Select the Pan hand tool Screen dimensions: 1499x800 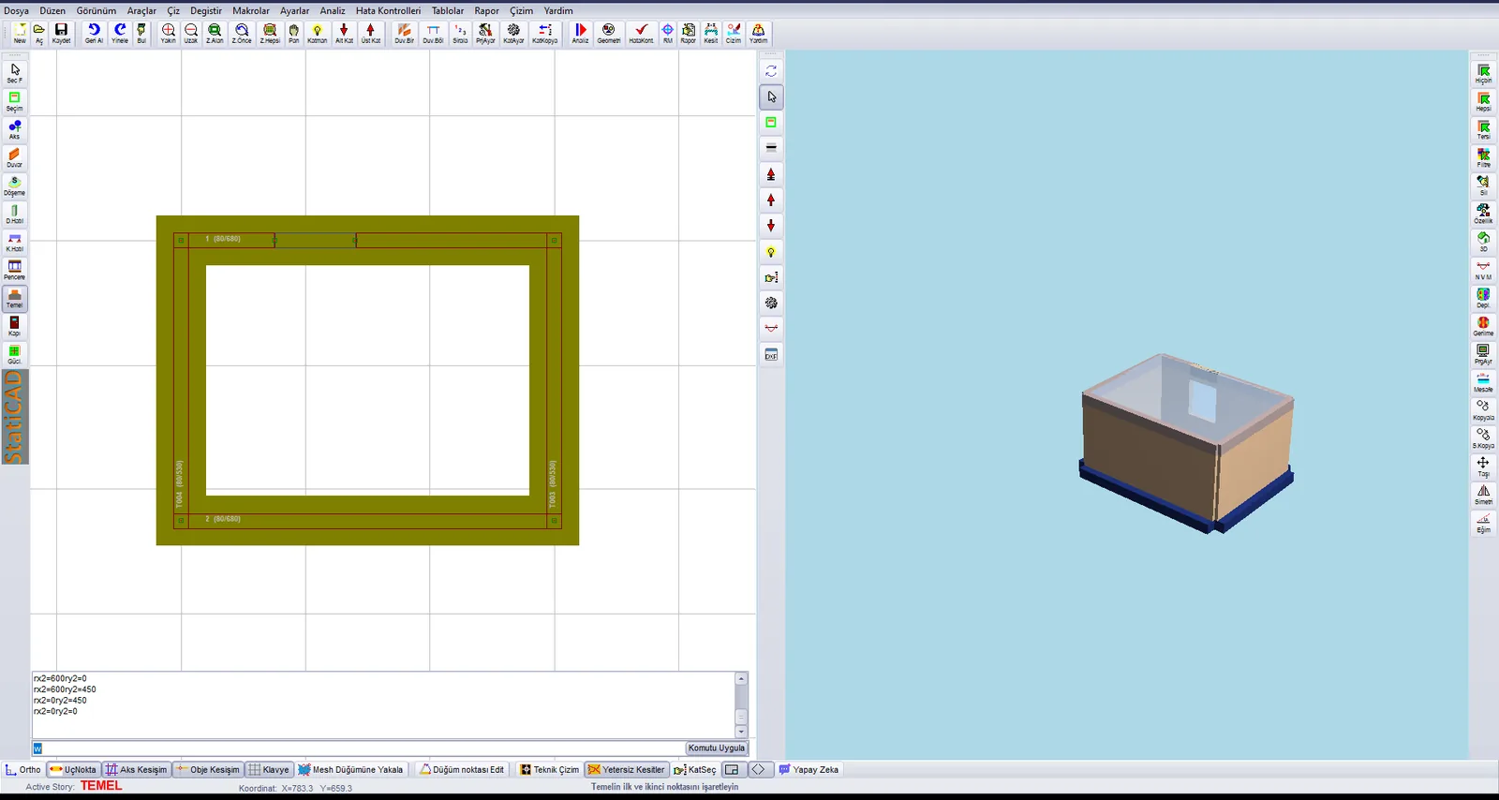coord(294,33)
